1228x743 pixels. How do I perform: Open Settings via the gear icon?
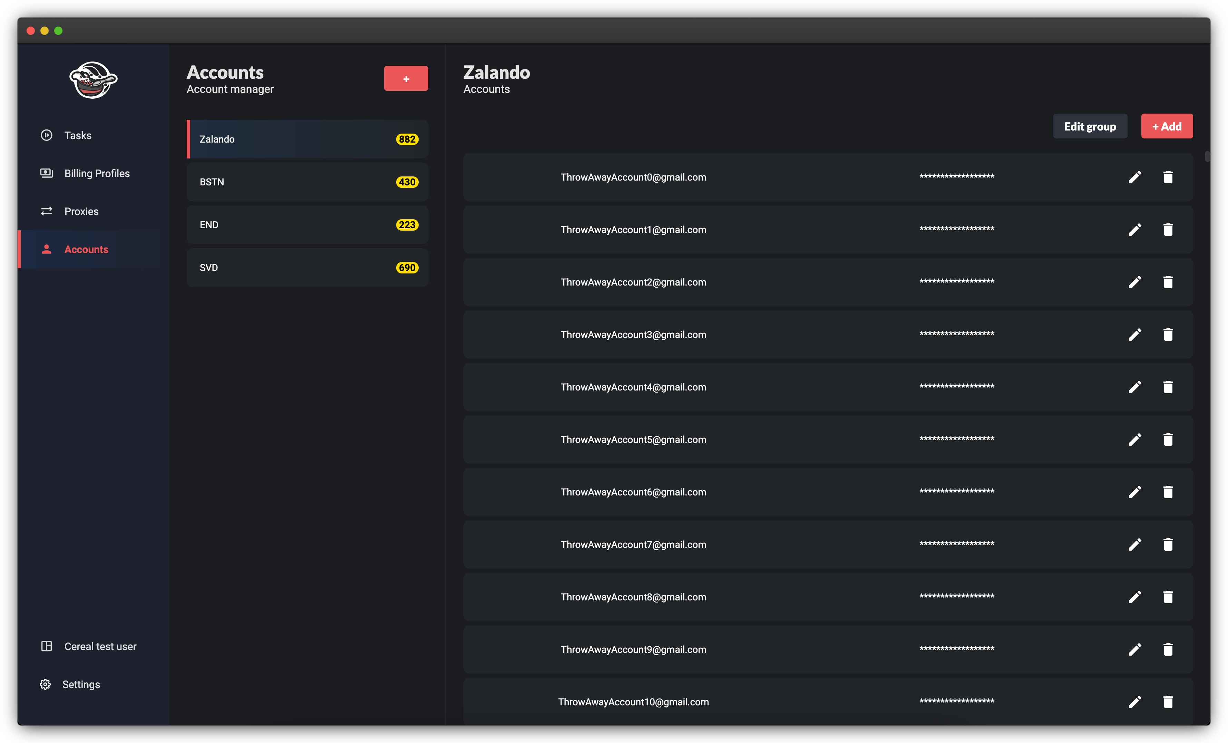click(45, 684)
